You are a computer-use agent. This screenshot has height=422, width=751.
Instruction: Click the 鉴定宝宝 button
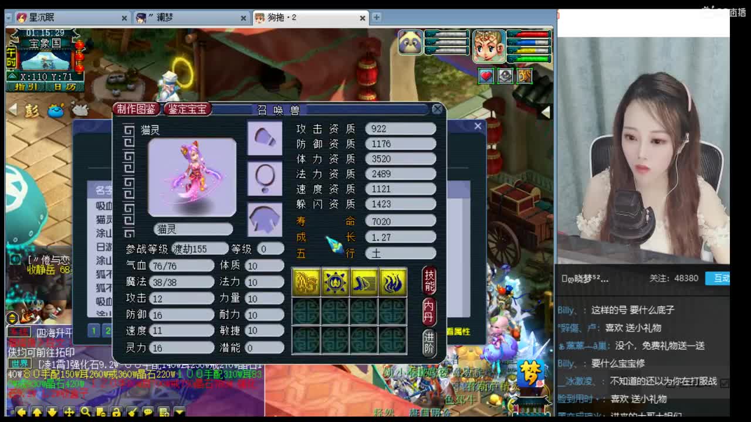tap(187, 109)
